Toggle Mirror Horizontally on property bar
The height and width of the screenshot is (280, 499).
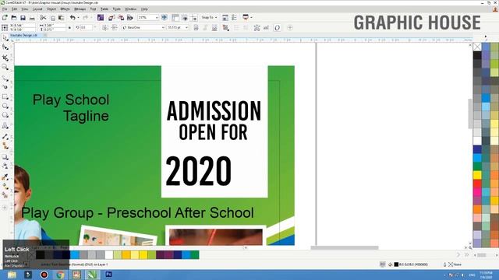105,28
